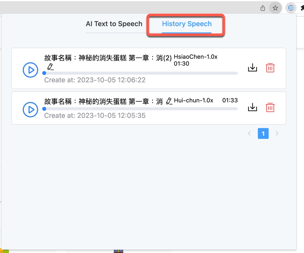304x253 pixels.
Task: Edit title of the HsiaoChen recording
Action: [x=50, y=67]
